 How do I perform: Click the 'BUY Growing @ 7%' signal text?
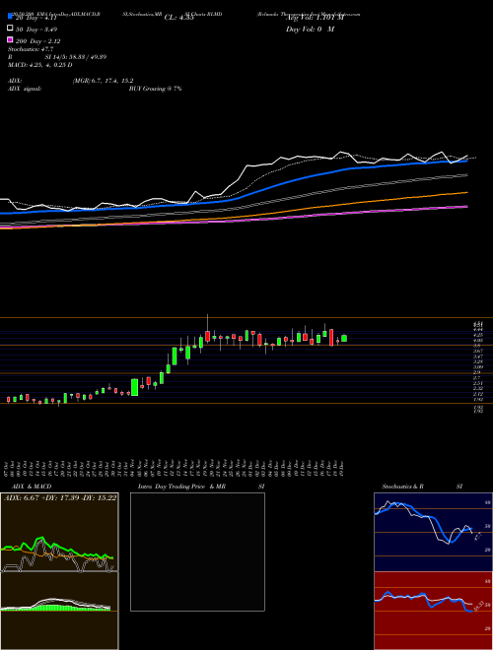click(155, 89)
